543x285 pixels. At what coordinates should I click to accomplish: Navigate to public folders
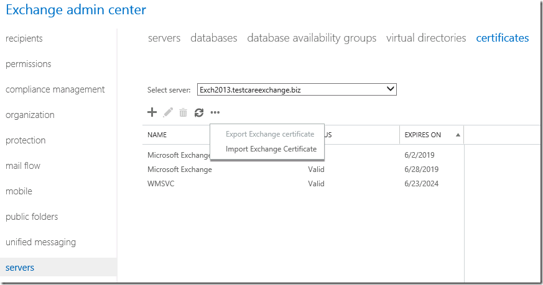click(32, 217)
